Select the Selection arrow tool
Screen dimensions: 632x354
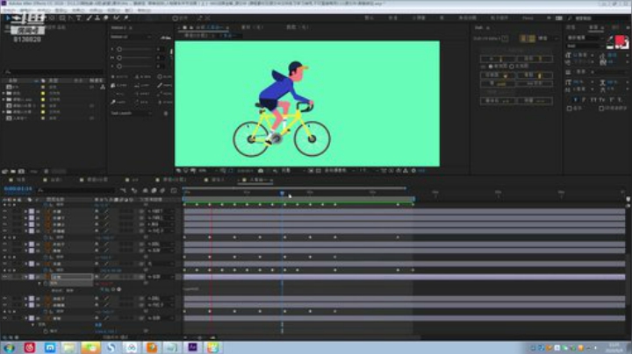(x=7, y=18)
